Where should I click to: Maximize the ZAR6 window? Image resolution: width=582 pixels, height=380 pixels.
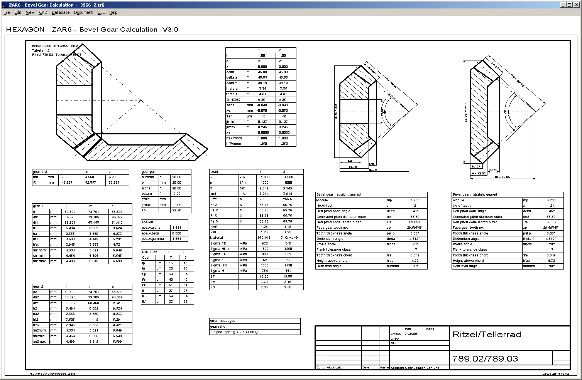570,5
